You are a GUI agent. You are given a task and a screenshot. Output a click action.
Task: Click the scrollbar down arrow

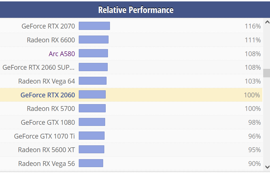click(x=267, y=167)
